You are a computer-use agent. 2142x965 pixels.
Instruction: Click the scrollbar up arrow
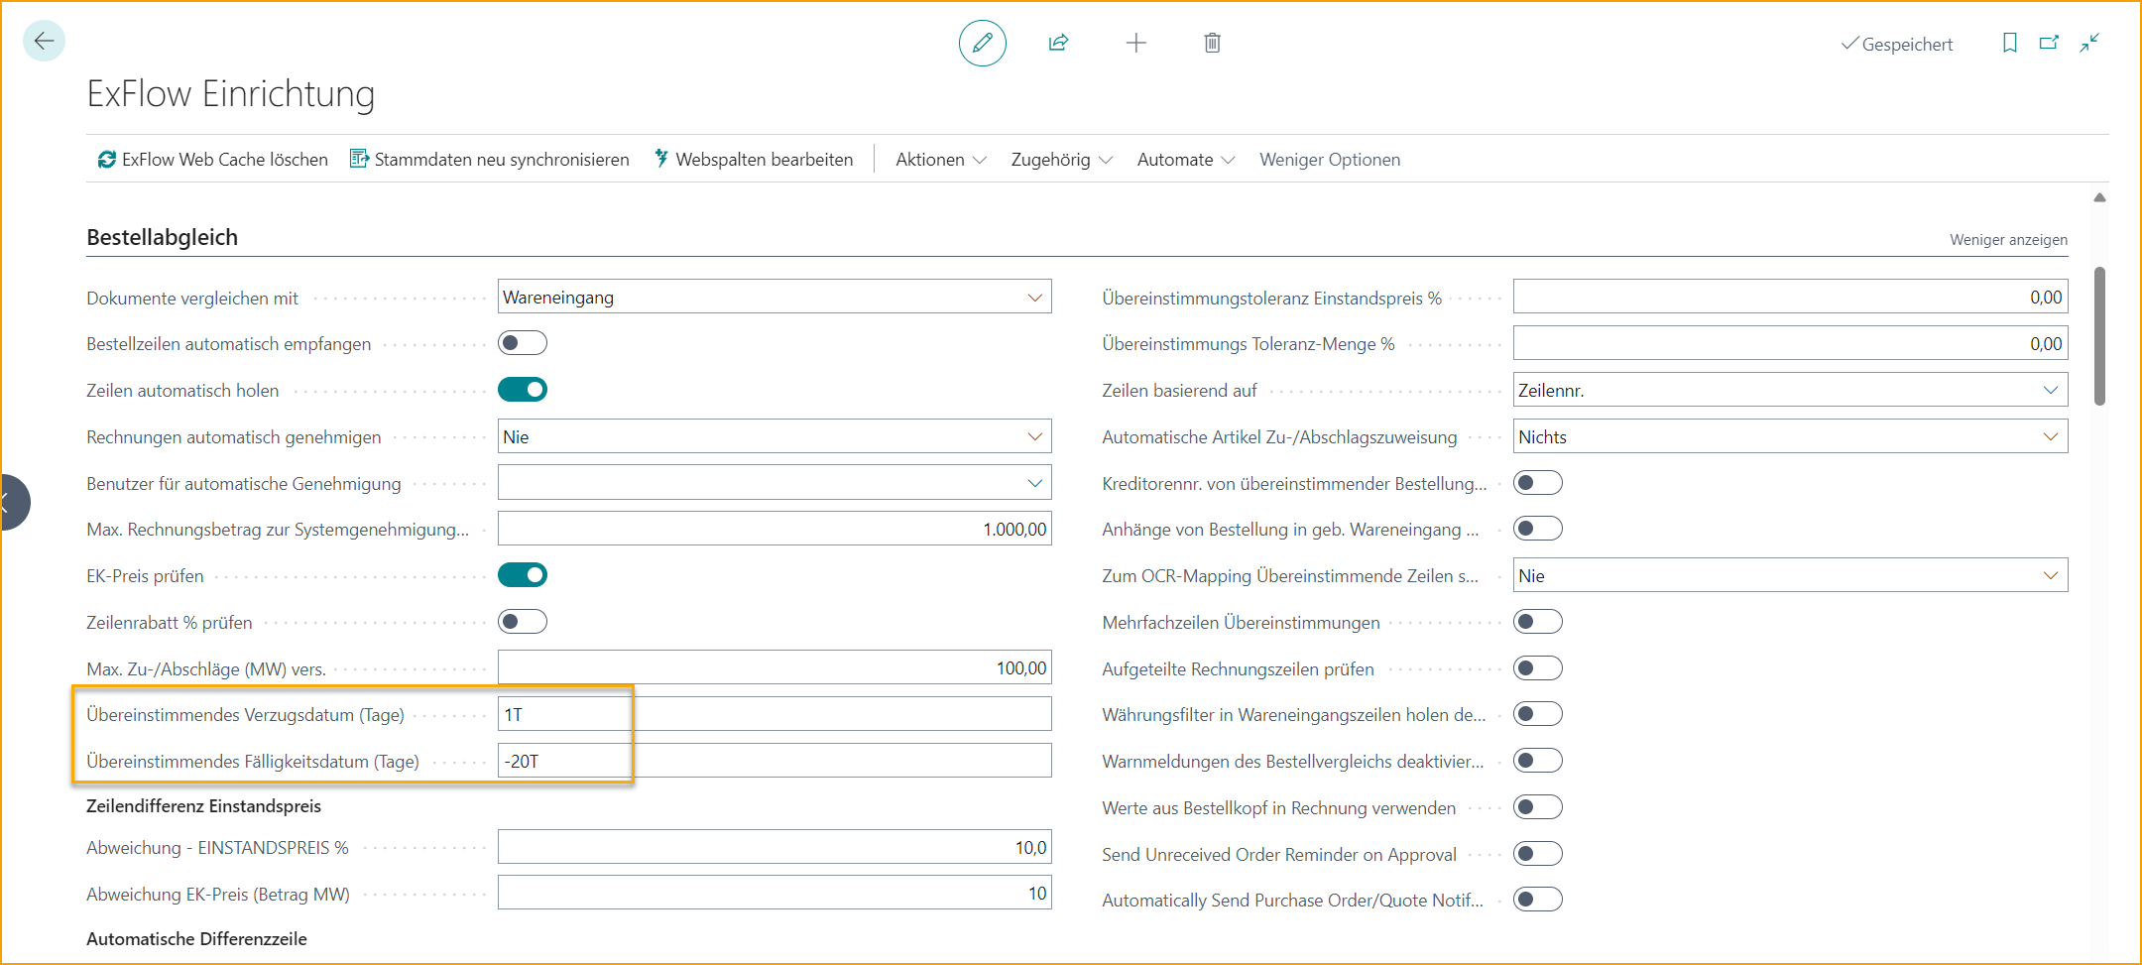(x=2099, y=197)
